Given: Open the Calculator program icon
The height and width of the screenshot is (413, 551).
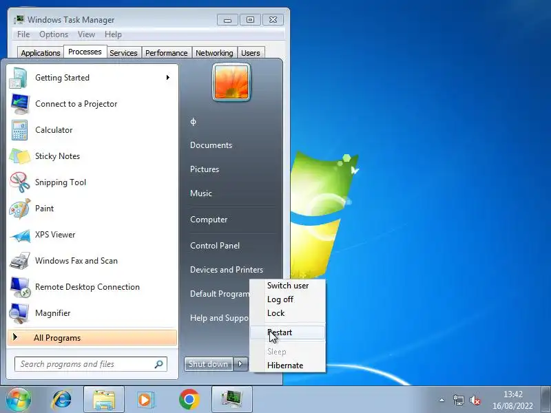Looking at the screenshot, I should (19, 130).
